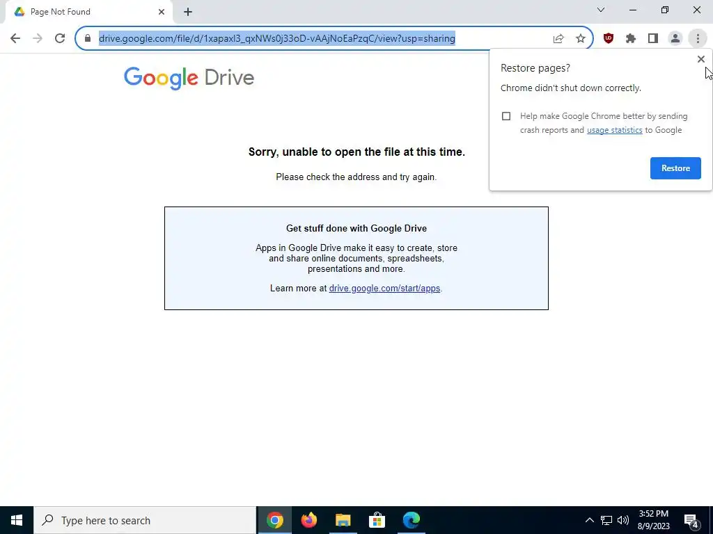Click the 'Restore pages?' title
713x534 pixels.
535,68
